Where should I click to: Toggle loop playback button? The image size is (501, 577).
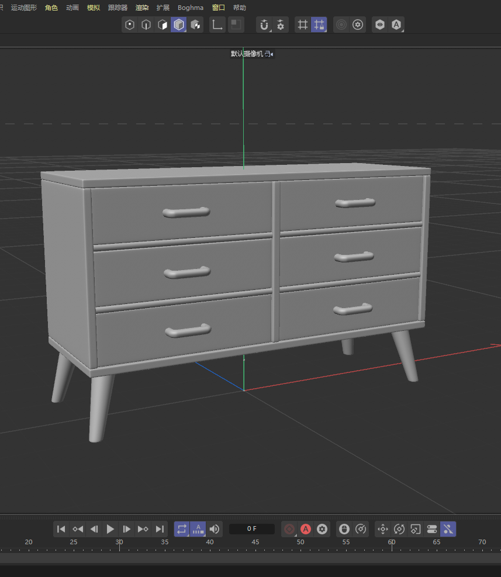(182, 529)
